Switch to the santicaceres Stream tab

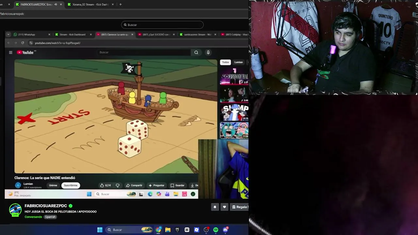[198, 35]
